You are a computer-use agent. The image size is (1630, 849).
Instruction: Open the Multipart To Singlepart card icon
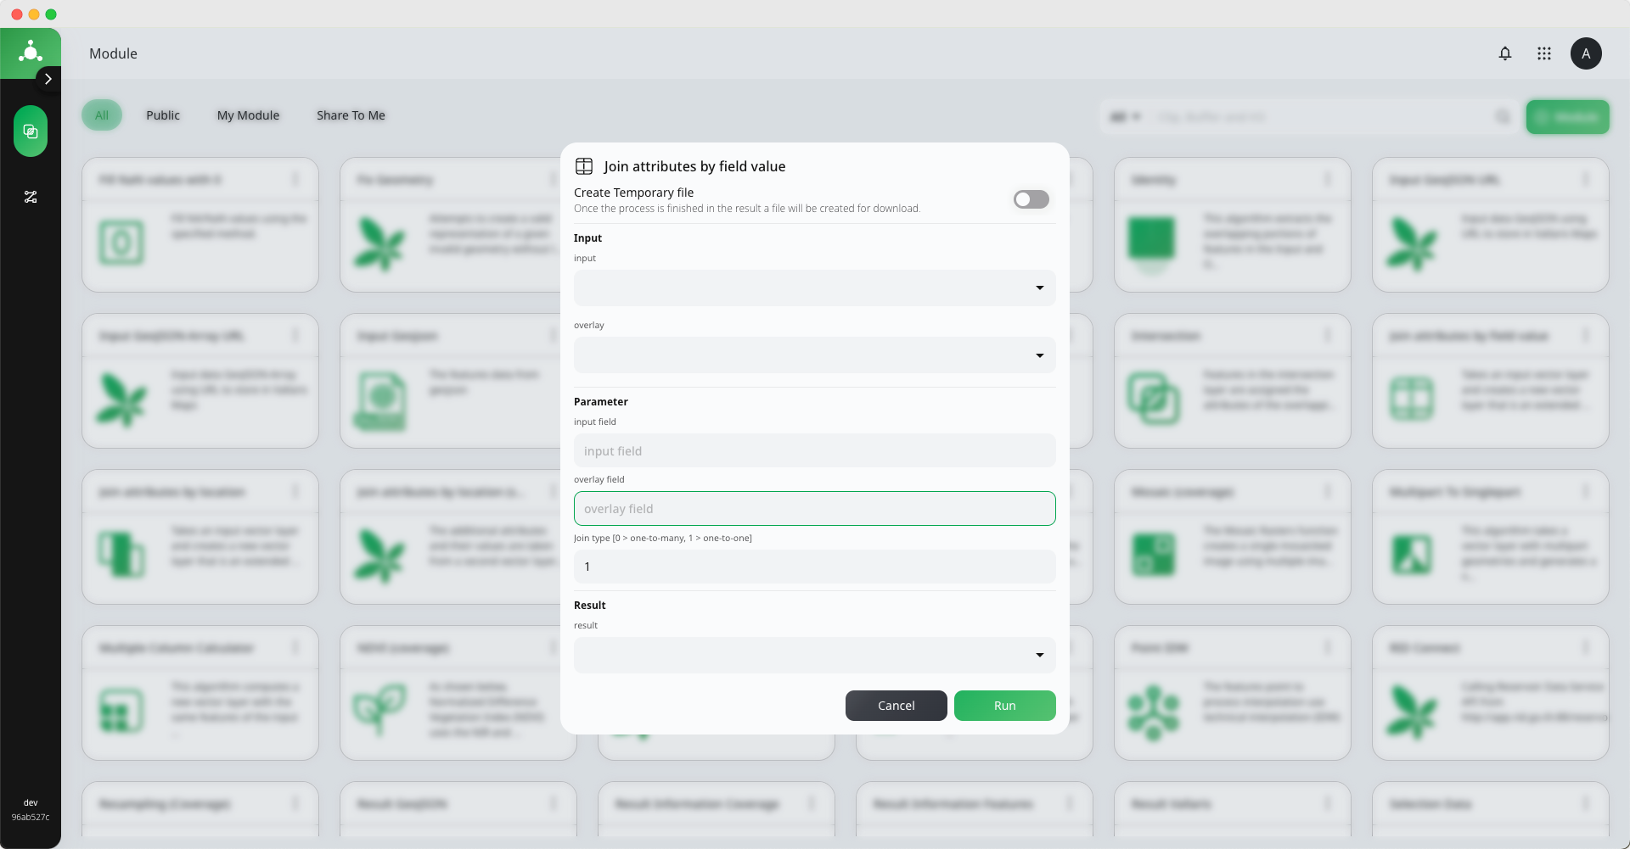1411,555
